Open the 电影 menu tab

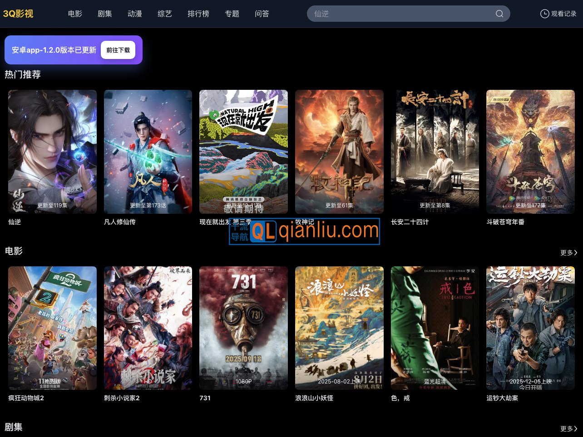pos(75,14)
